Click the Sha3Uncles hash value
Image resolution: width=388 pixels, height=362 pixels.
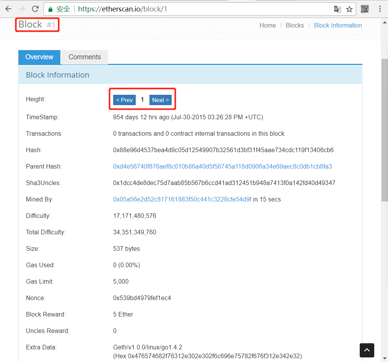[x=224, y=183]
